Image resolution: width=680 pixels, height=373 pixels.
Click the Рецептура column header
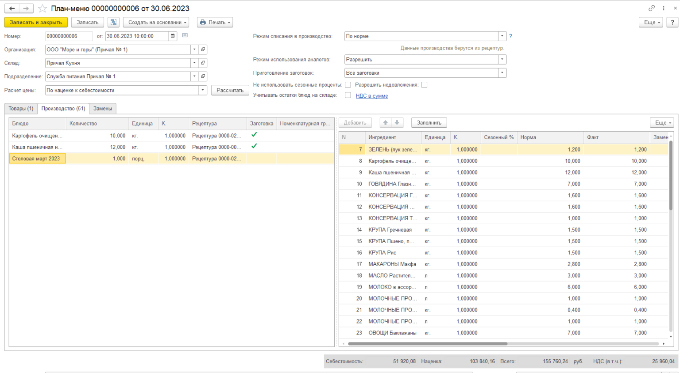click(217, 124)
